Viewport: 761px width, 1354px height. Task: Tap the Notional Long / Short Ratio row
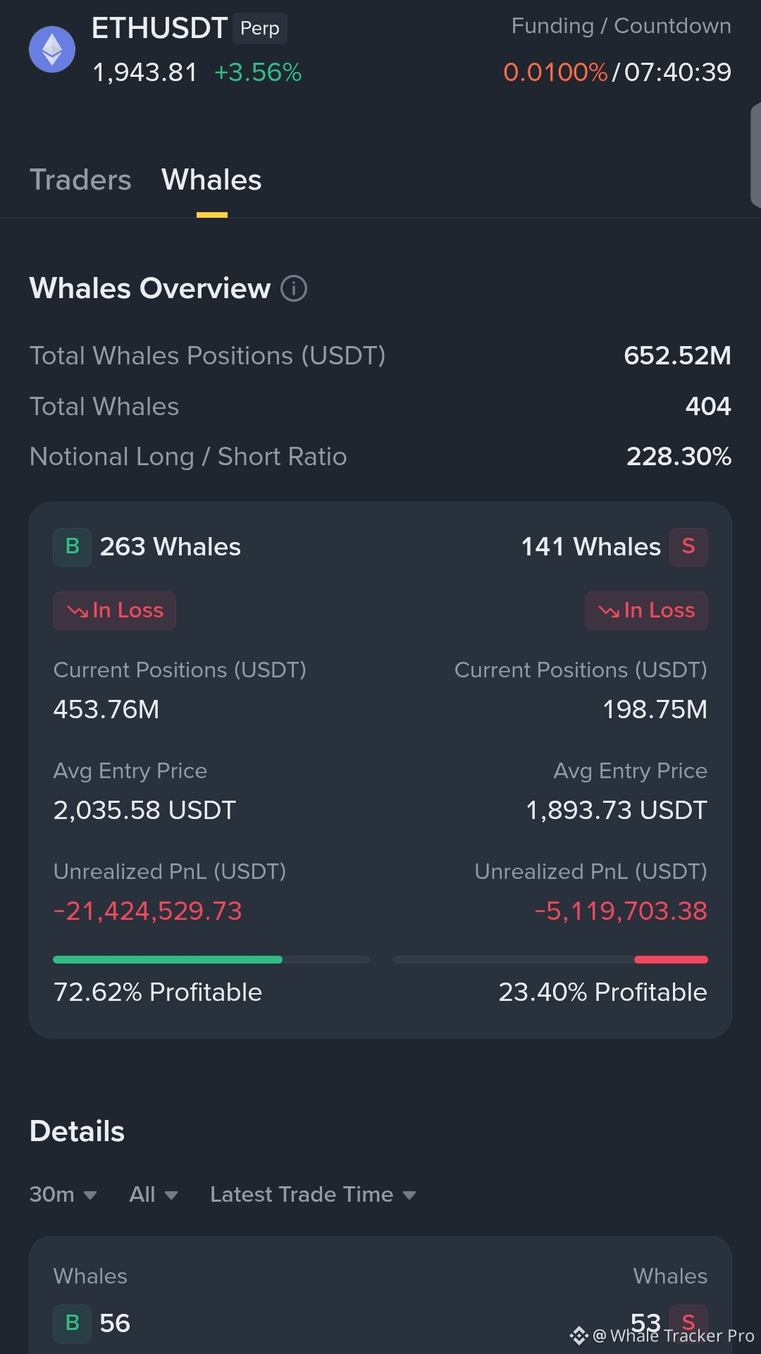click(380, 457)
